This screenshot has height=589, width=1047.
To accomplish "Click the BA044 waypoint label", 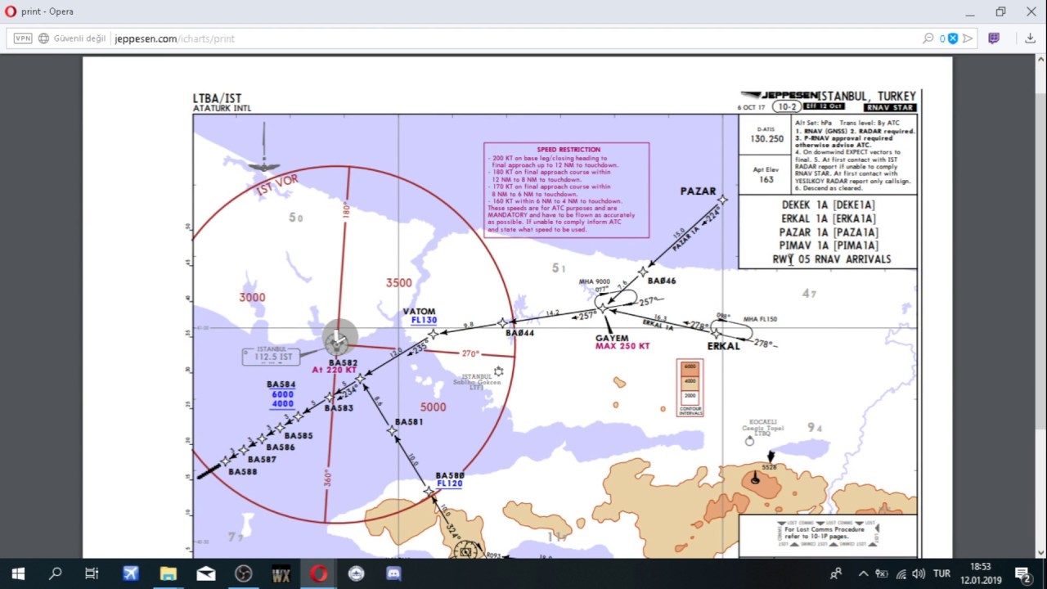I will coord(519,333).
